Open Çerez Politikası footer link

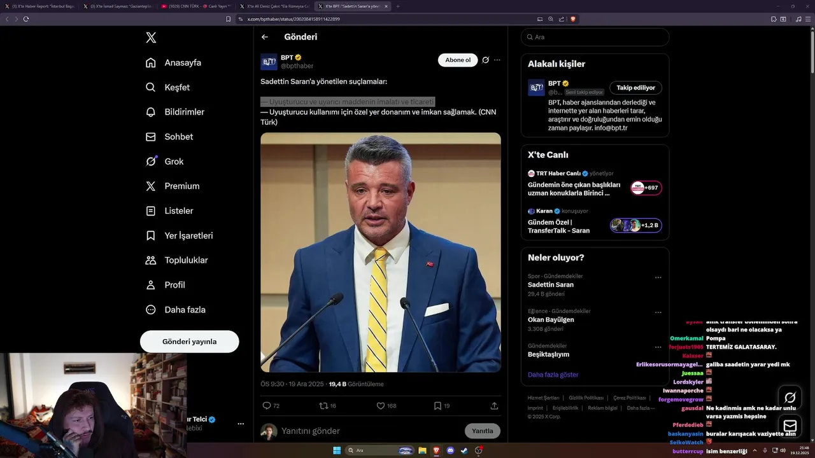point(629,398)
